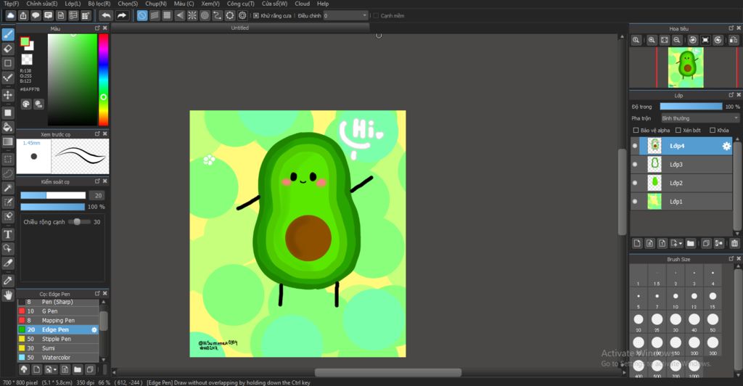Screen dimensions: 743x386
Task: Select the G Pen brush
Action: click(58, 311)
